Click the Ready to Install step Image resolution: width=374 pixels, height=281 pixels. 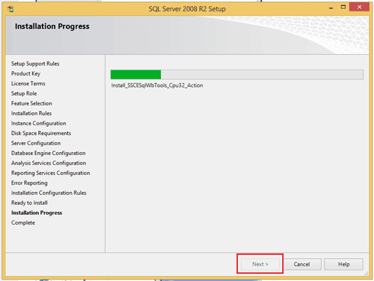tap(29, 203)
